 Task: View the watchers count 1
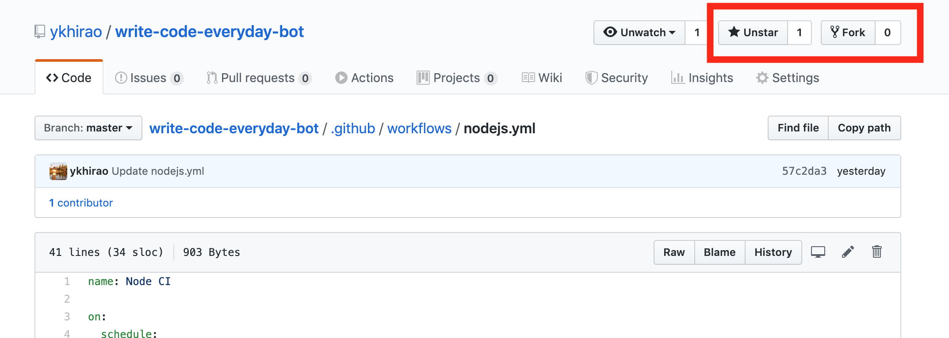[697, 32]
